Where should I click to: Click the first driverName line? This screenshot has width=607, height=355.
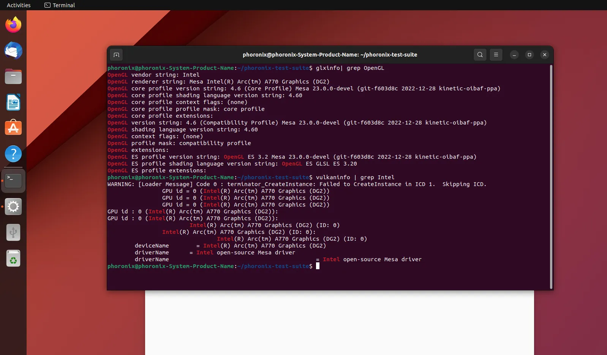[x=215, y=252]
